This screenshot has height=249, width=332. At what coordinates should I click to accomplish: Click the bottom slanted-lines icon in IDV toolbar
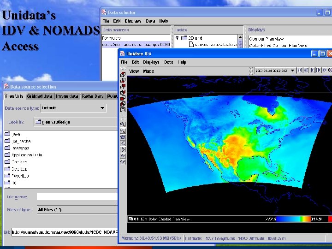point(123,162)
